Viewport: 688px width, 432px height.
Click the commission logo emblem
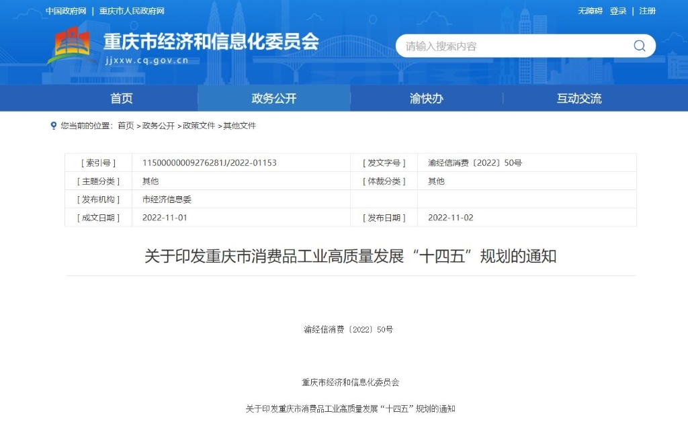click(x=72, y=46)
